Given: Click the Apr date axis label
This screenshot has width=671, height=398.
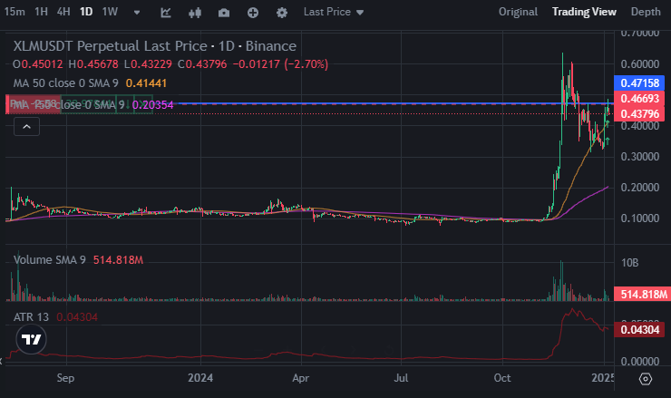Looking at the screenshot, I should tap(300, 378).
